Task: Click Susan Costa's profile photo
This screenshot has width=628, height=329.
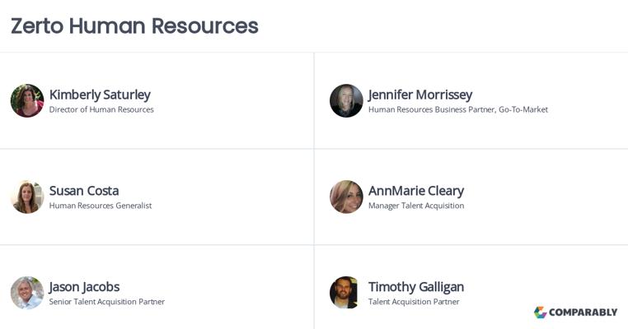Action: click(27, 197)
